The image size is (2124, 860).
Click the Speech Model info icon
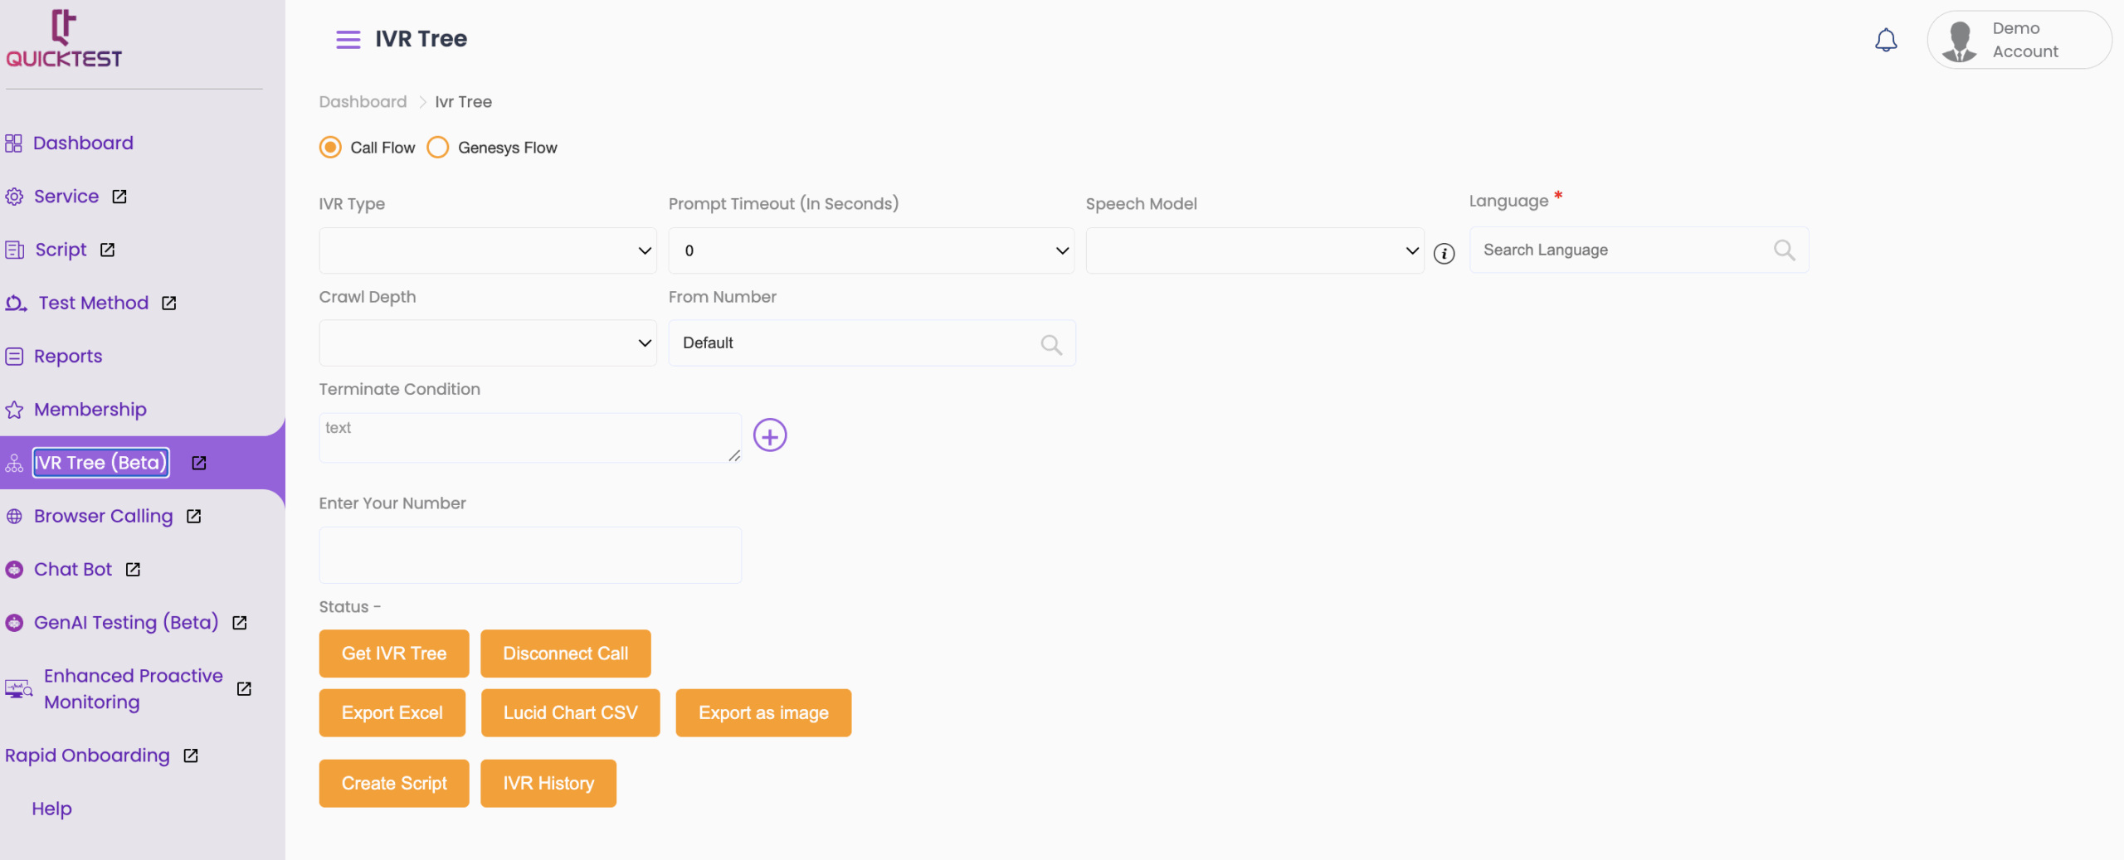(x=1444, y=253)
